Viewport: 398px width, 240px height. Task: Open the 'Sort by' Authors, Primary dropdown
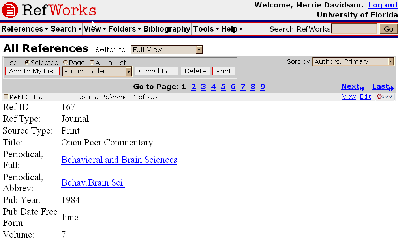pos(353,61)
